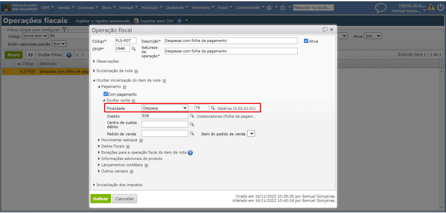Viewport: 446px width, 213px height.
Task: Click the power logout icon
Action: tap(440, 7)
